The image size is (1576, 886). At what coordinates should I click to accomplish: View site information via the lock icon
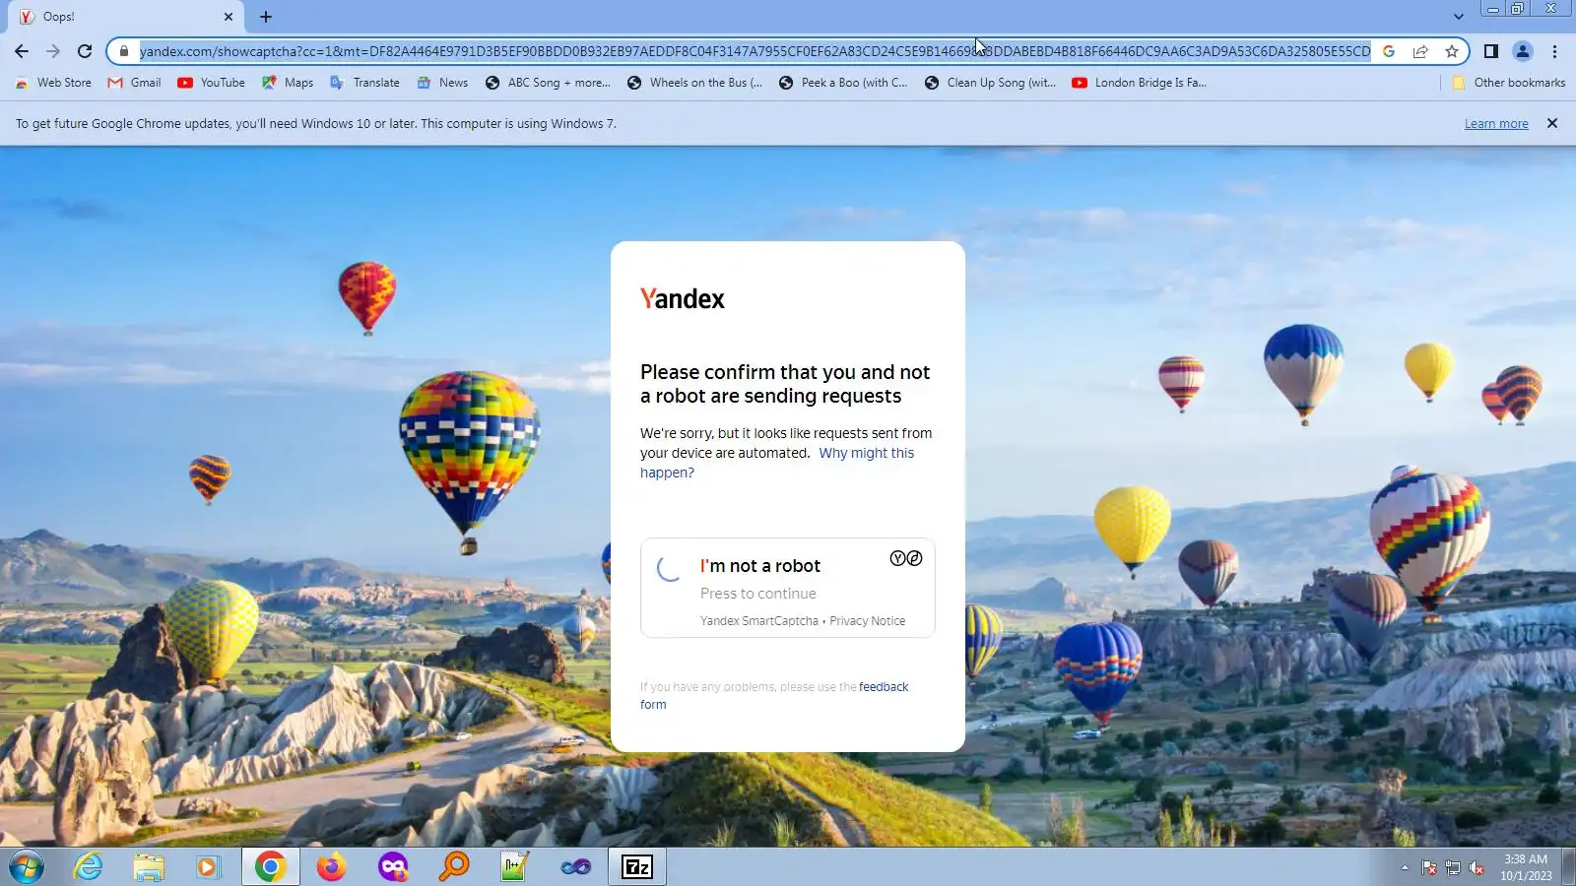[x=124, y=51]
